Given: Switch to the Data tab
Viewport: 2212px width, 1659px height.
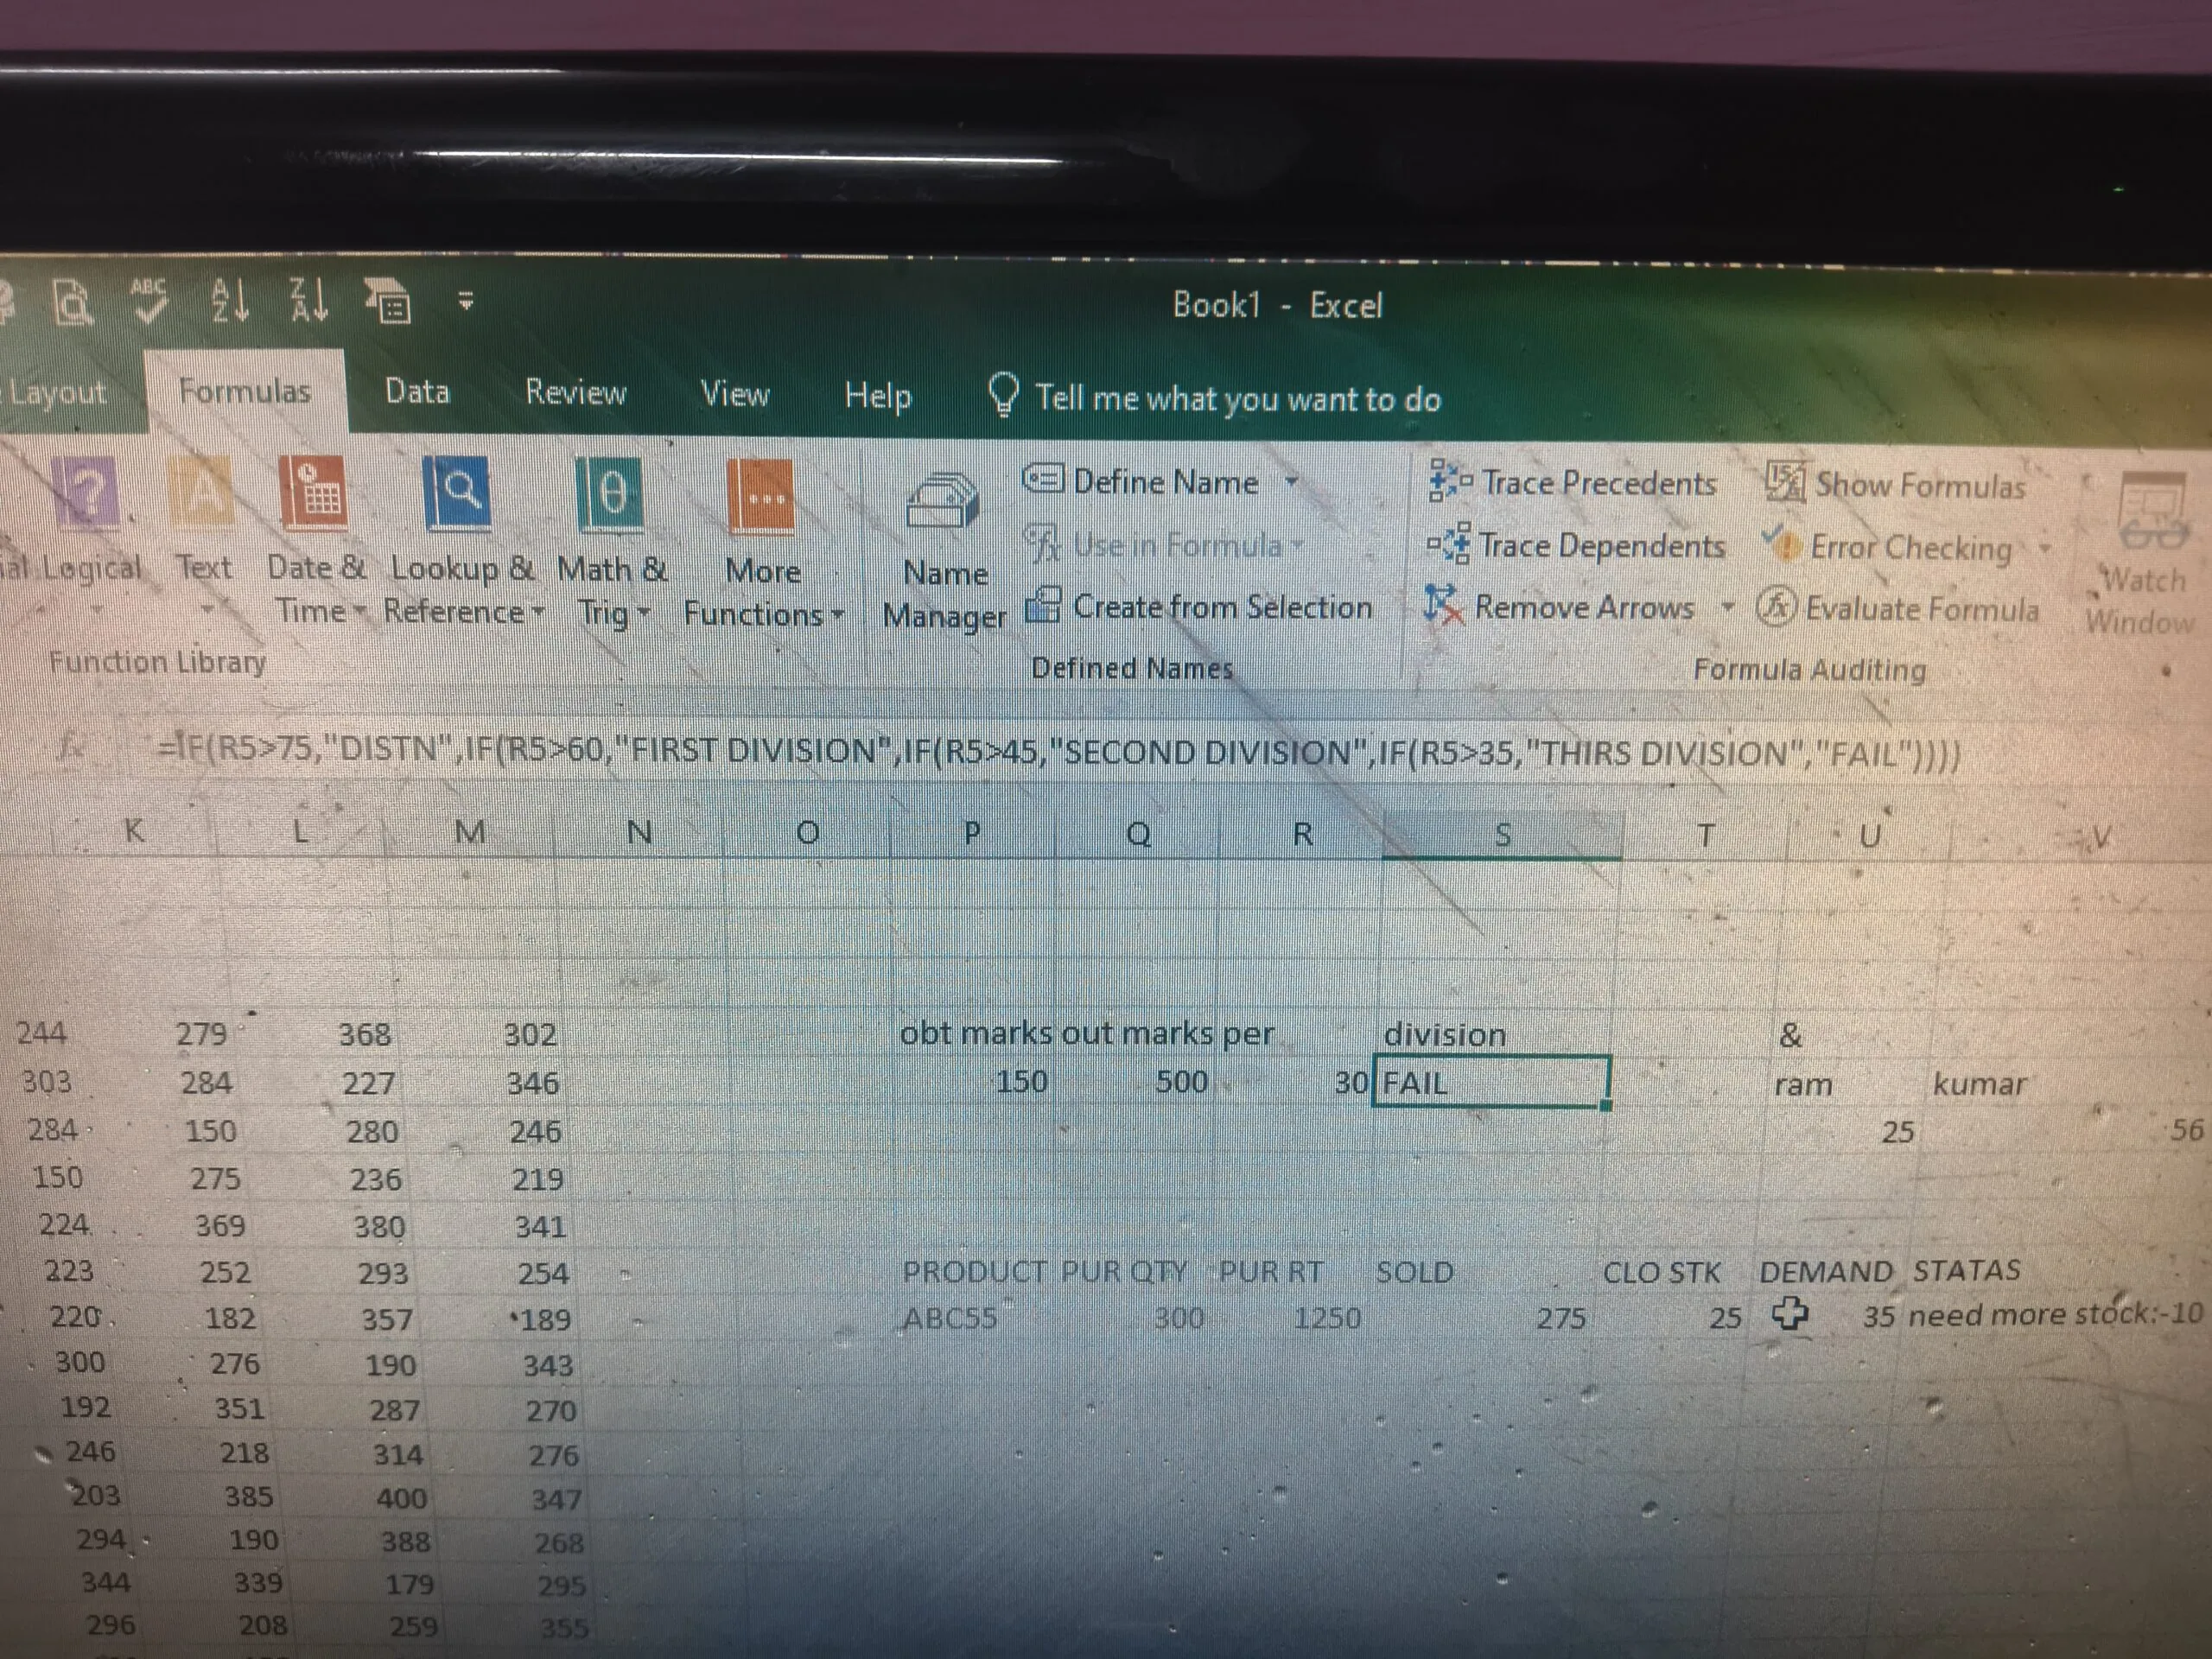Looking at the screenshot, I should tap(417, 391).
